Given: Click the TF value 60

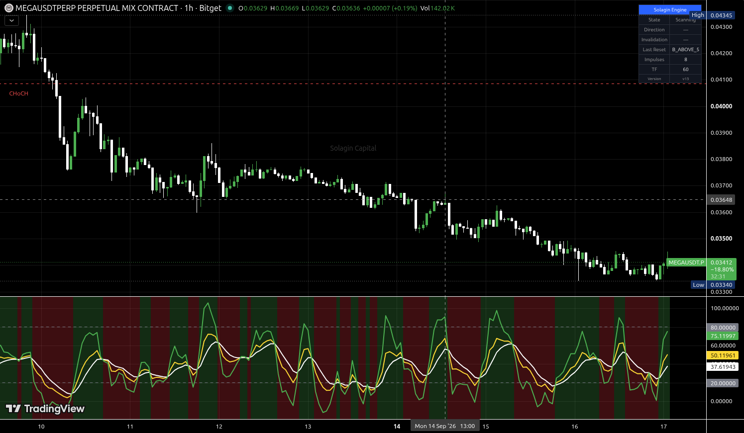Looking at the screenshot, I should tap(685, 70).
